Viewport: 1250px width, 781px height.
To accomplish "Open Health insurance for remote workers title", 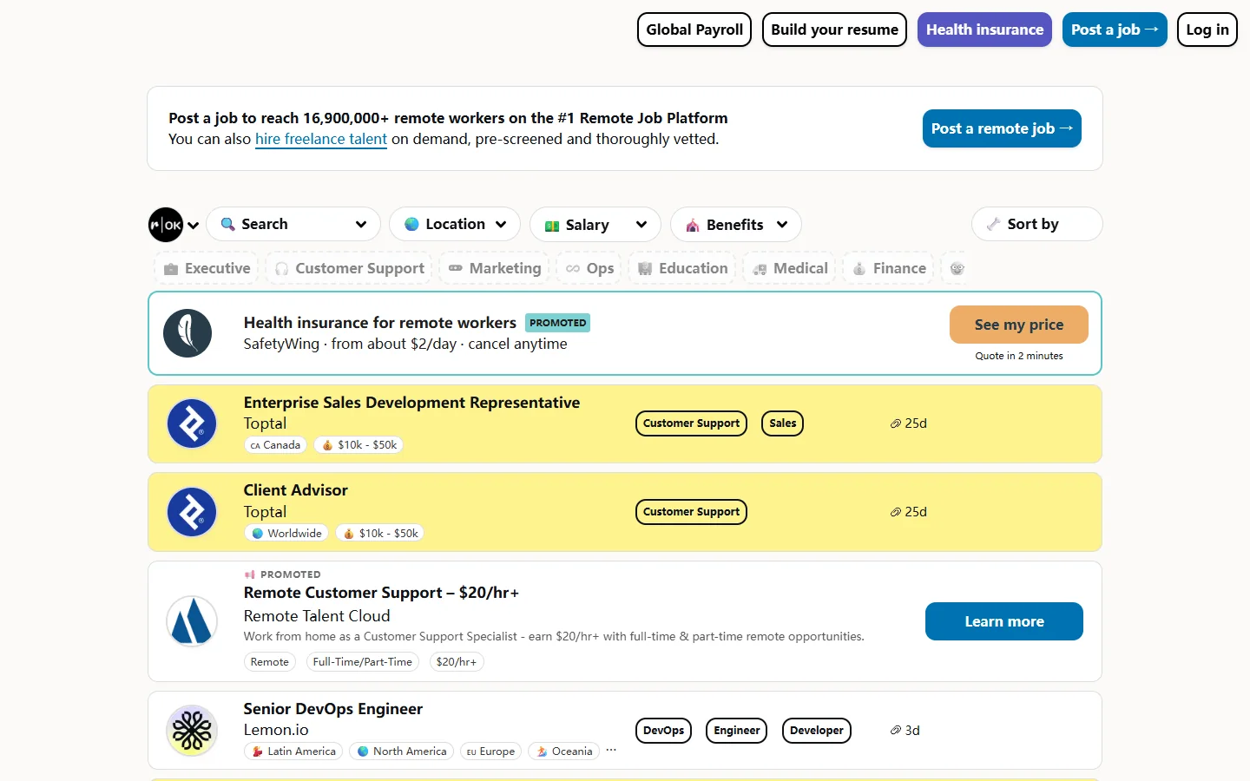I will coord(380,323).
